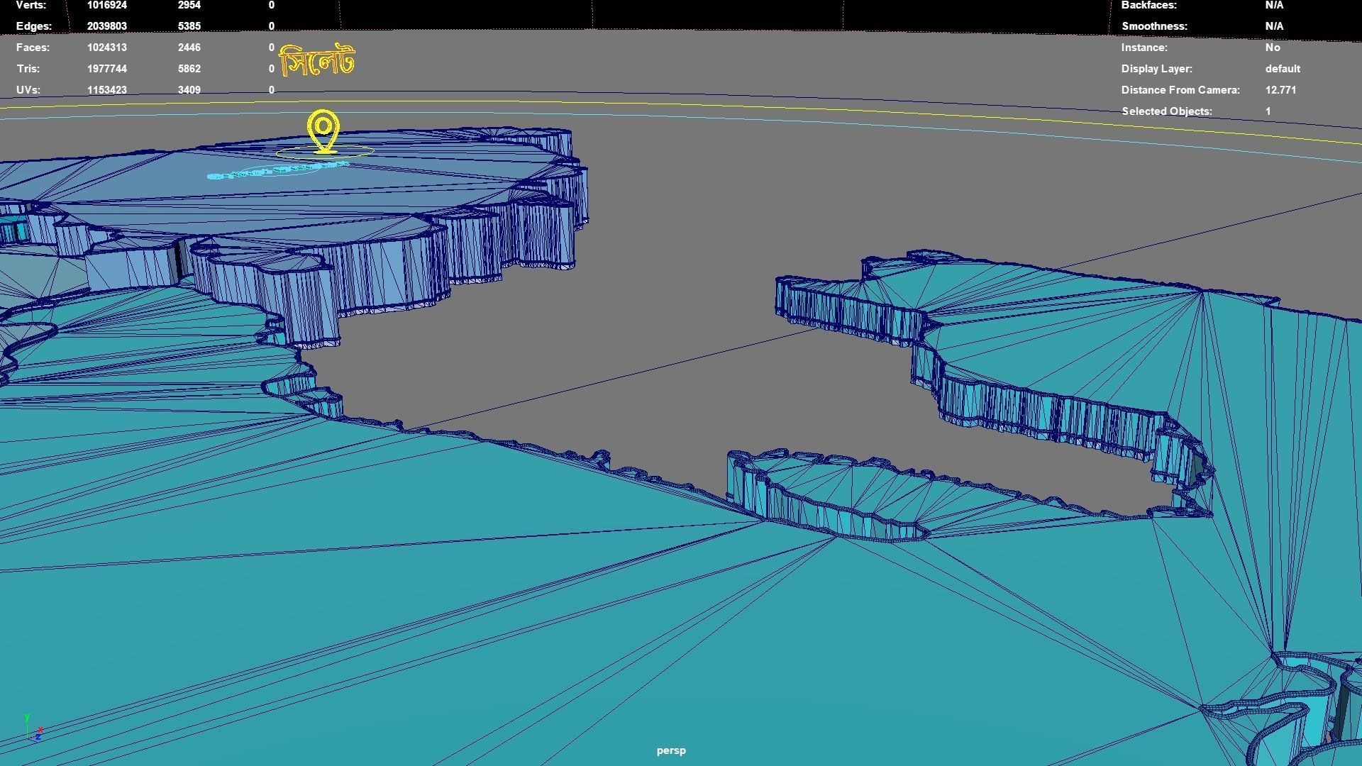Click the Tris count 1977744

pyautogui.click(x=106, y=69)
